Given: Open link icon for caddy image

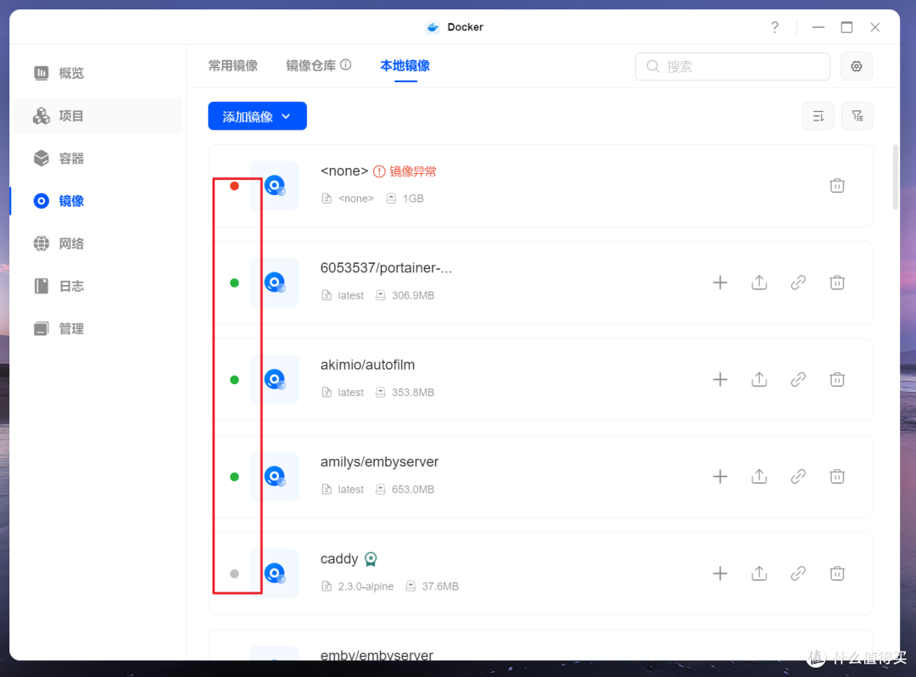Looking at the screenshot, I should 798,573.
